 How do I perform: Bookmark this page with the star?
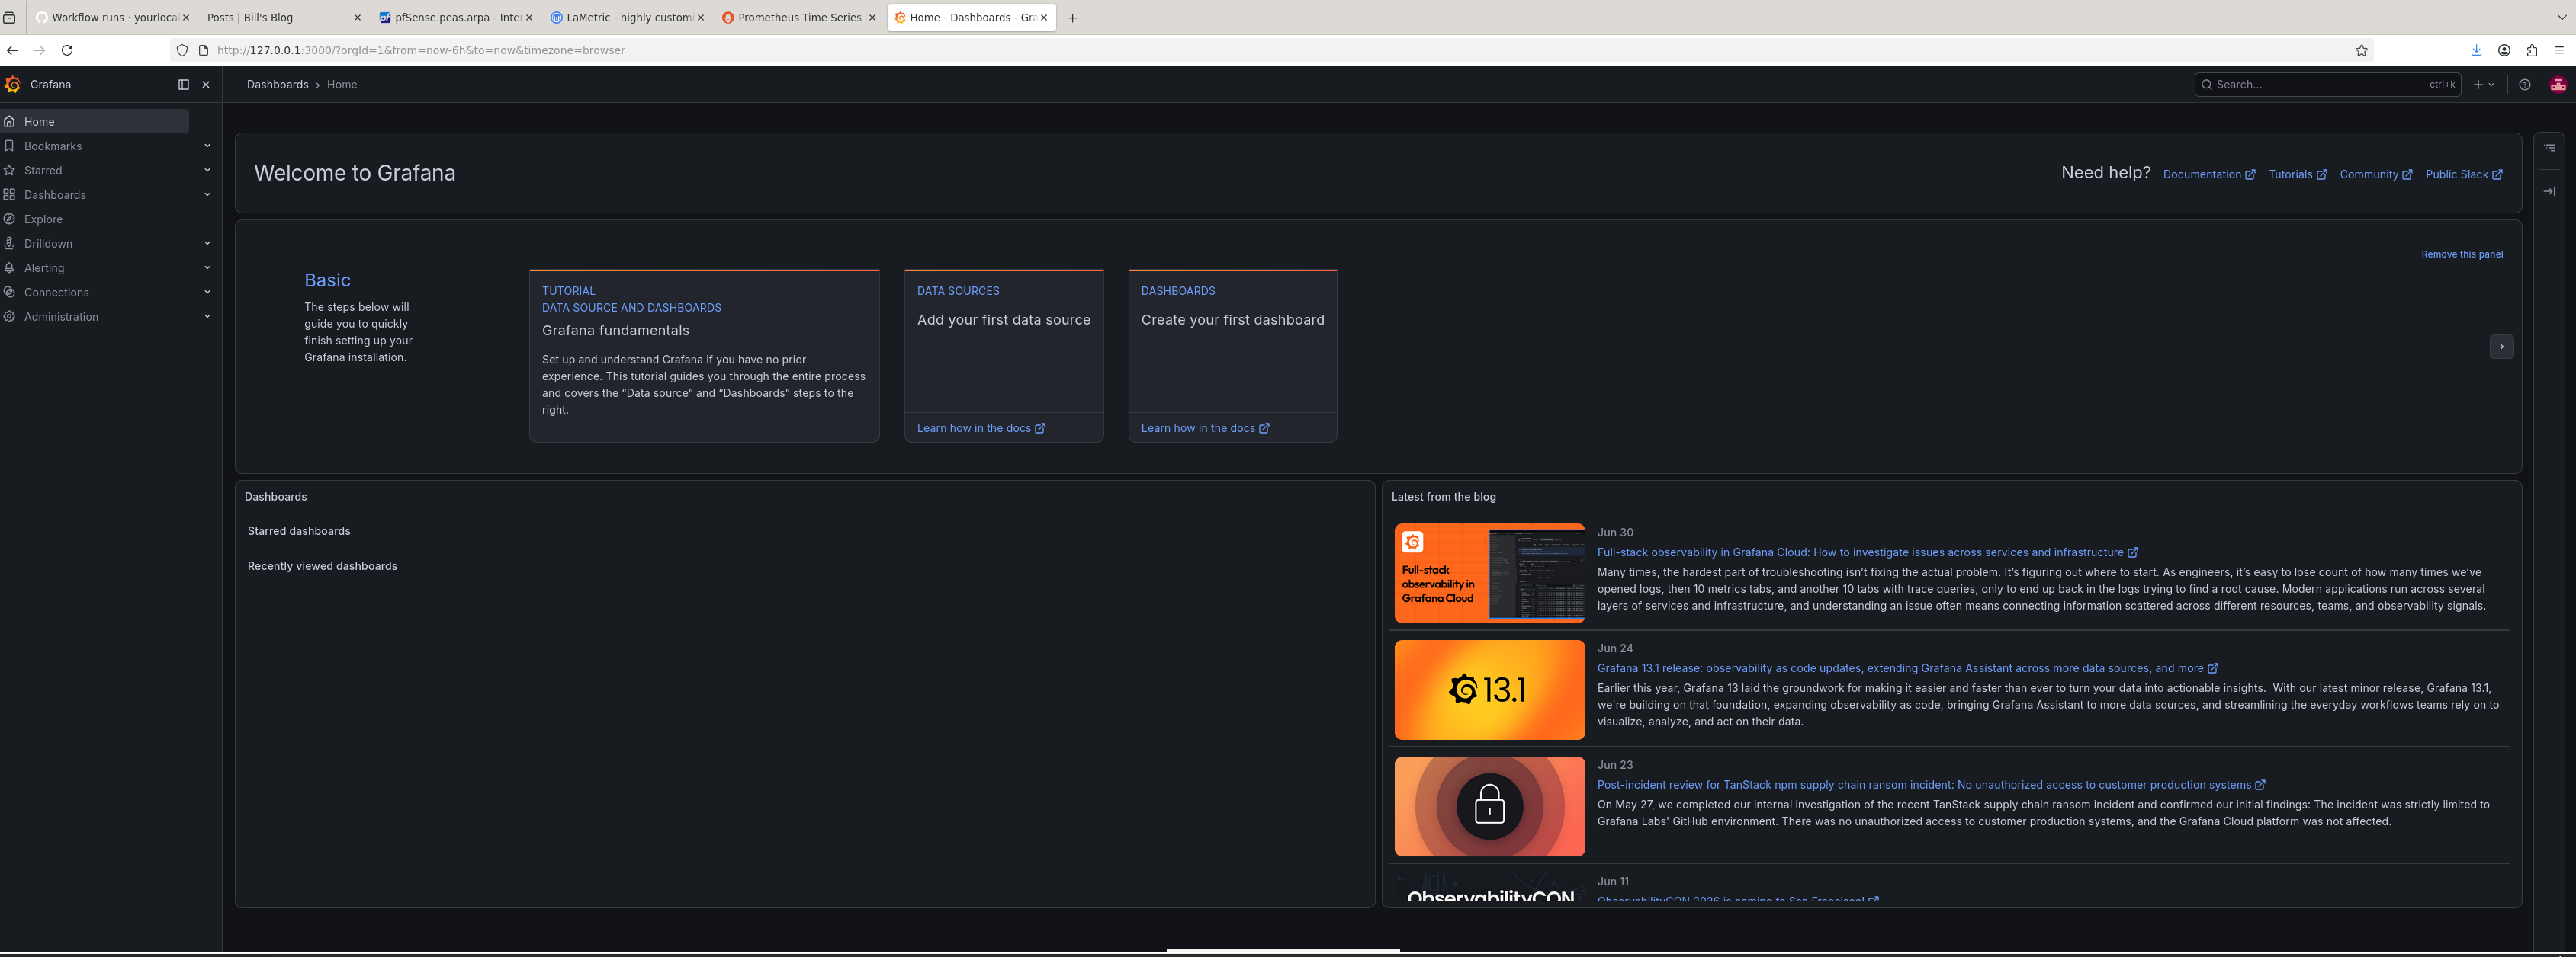coord(2362,51)
